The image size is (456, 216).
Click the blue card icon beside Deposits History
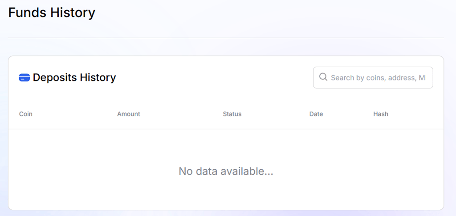pyautogui.click(x=24, y=77)
